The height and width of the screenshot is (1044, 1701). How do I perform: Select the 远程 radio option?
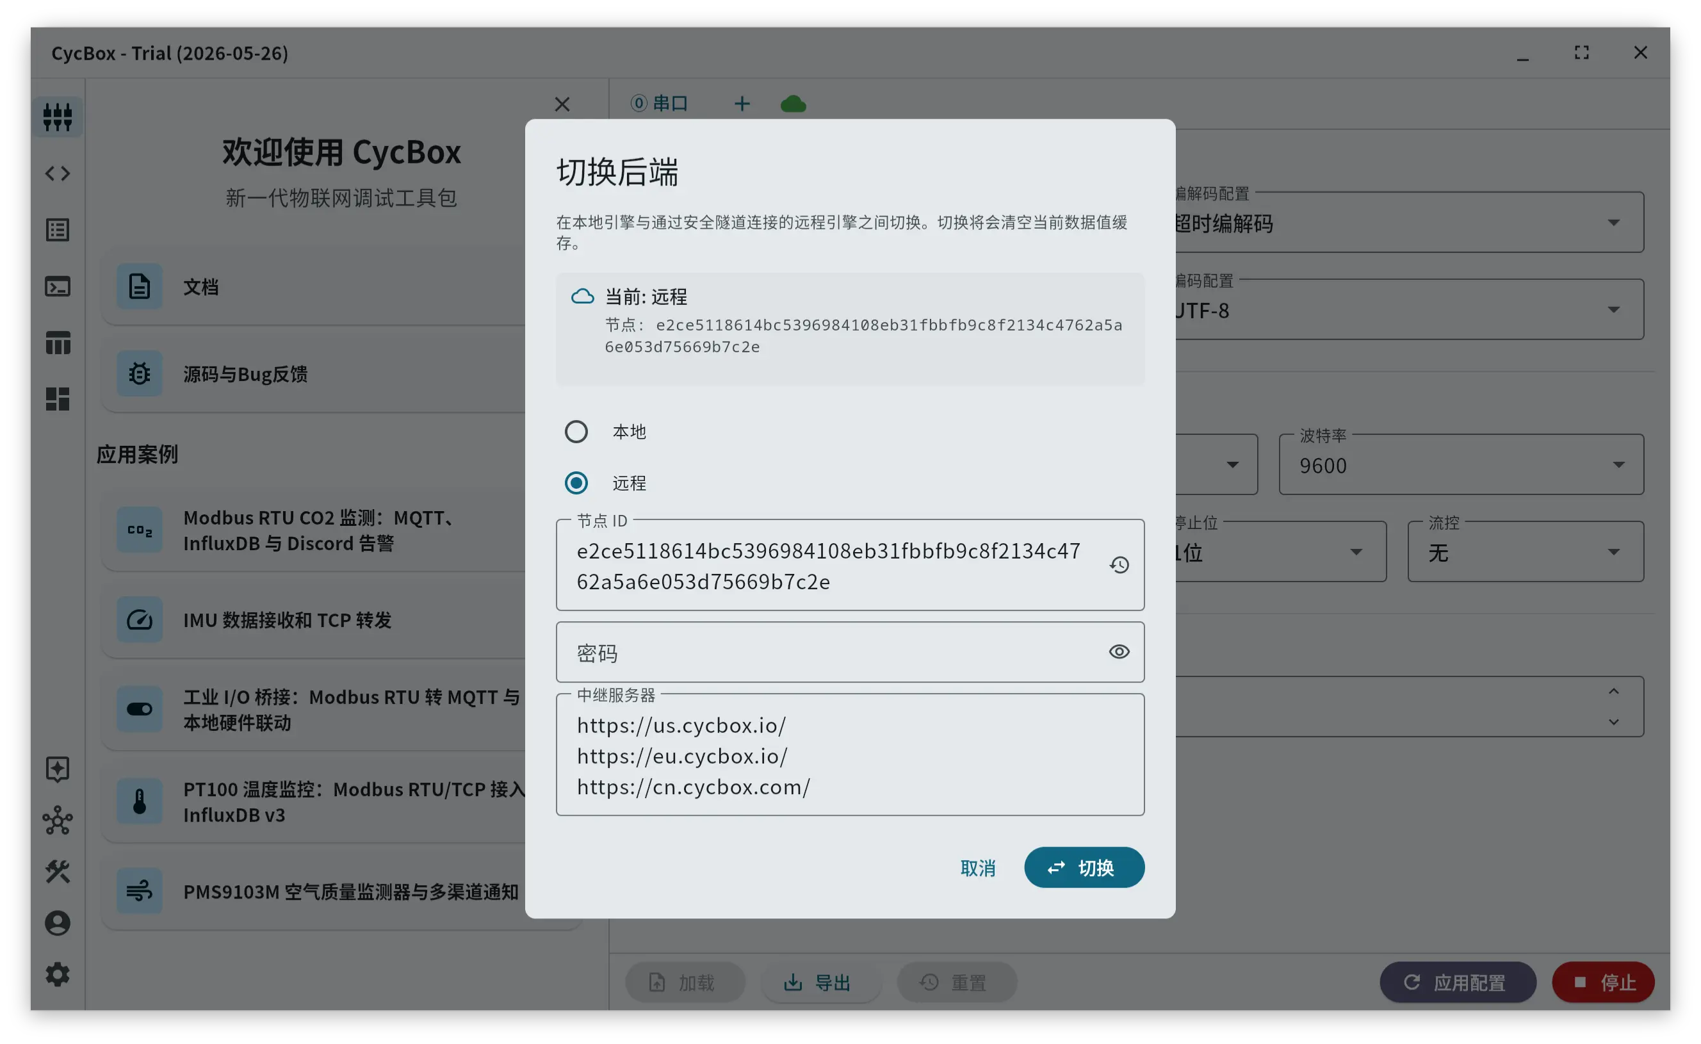(576, 483)
